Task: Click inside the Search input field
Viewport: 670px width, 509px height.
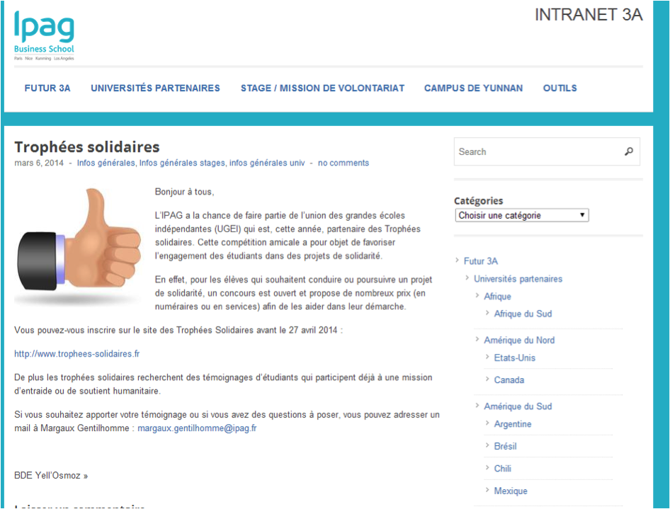Action: [x=537, y=151]
